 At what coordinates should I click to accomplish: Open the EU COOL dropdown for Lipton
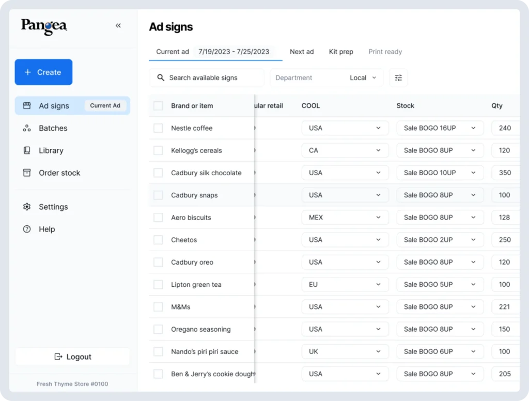(x=345, y=285)
